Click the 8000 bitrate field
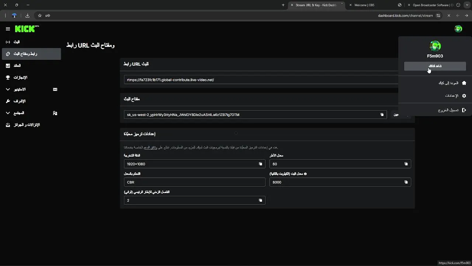The height and width of the screenshot is (266, 472). pos(340,182)
